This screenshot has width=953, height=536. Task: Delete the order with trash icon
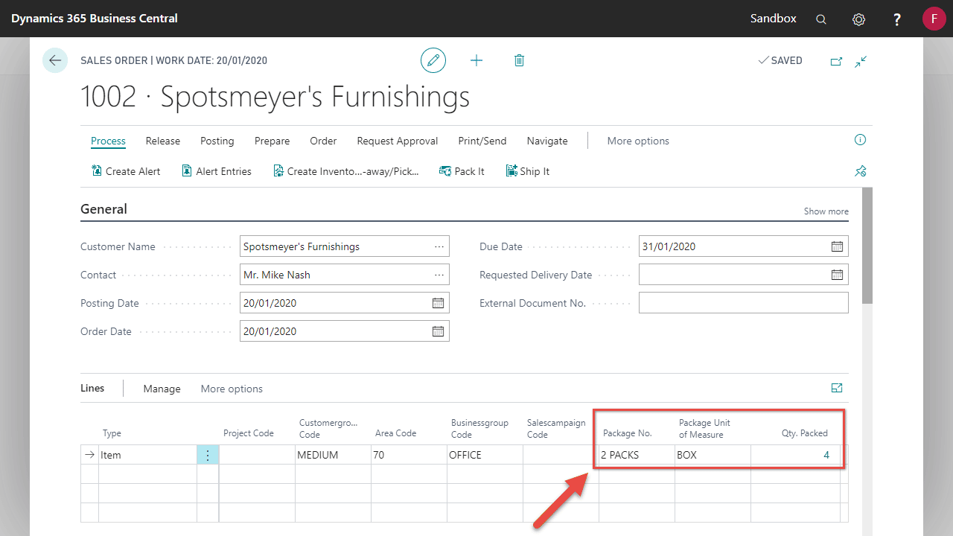pos(519,60)
